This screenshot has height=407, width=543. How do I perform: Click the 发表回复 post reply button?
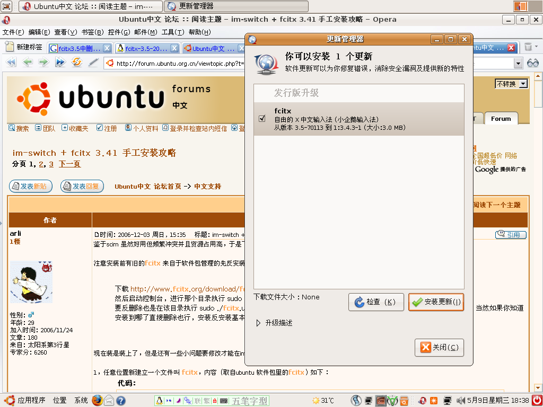pos(82,186)
